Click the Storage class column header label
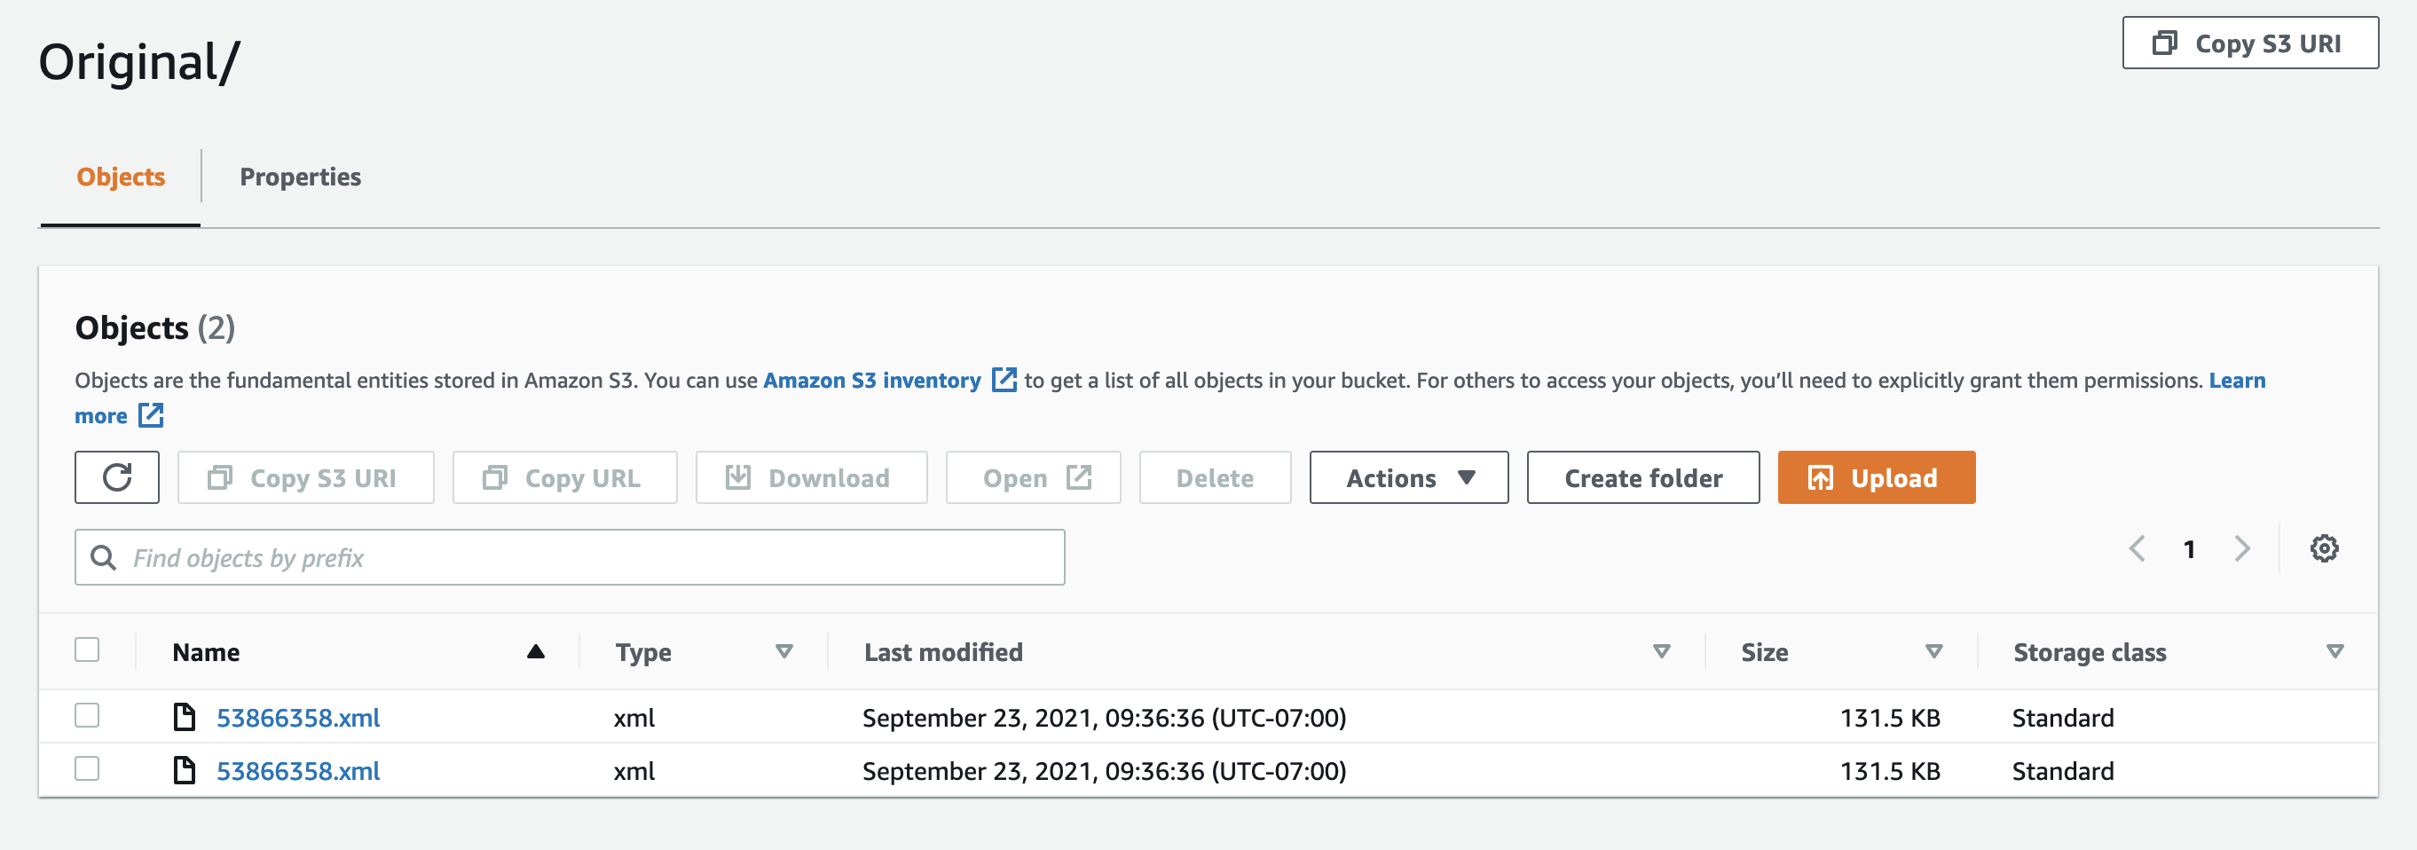The height and width of the screenshot is (850, 2417). point(2090,652)
